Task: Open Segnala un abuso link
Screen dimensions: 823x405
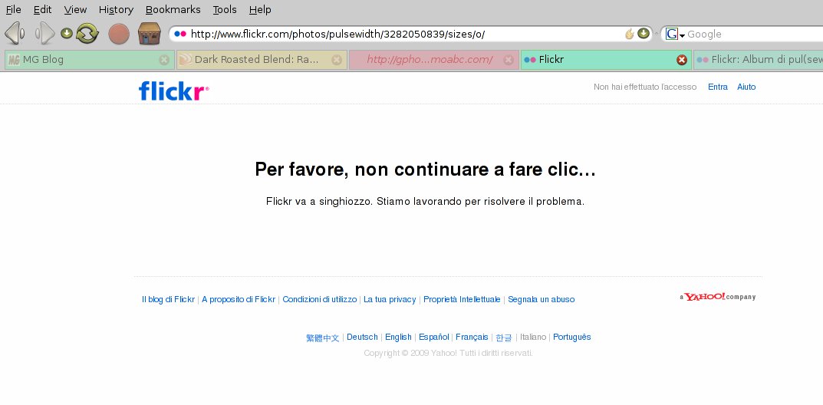Action: click(542, 300)
